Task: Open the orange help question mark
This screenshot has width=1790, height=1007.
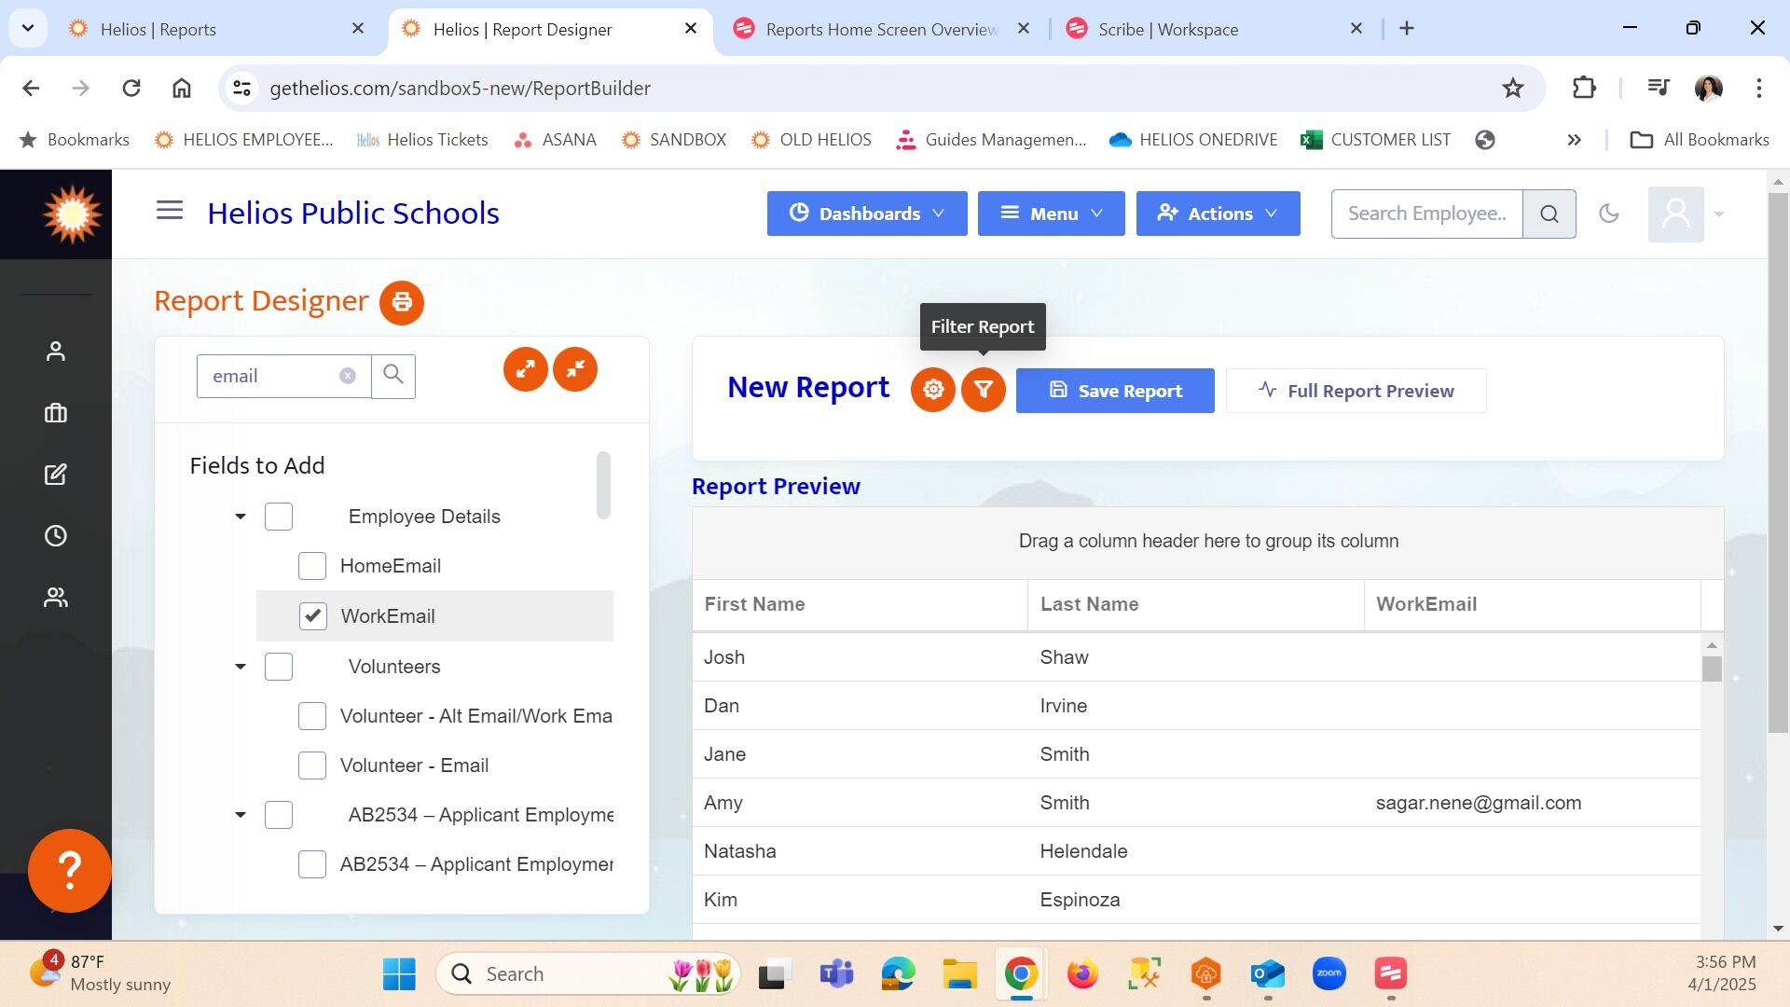Action: click(70, 870)
